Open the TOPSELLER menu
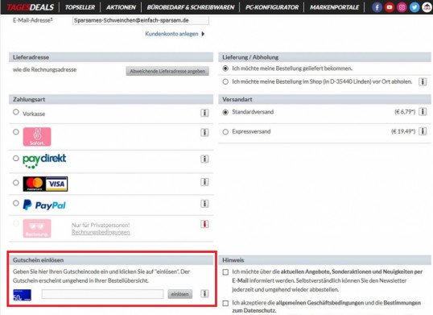The image size is (433, 315). point(80,7)
